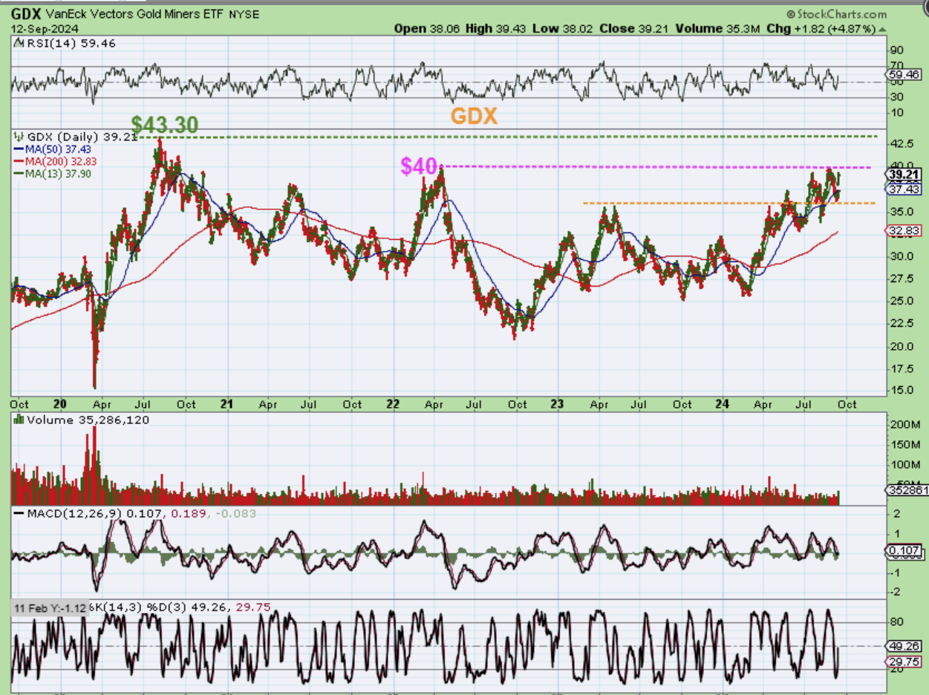Click the green $43.30 resistance annotation
Image resolution: width=929 pixels, height=695 pixels.
coord(165,125)
